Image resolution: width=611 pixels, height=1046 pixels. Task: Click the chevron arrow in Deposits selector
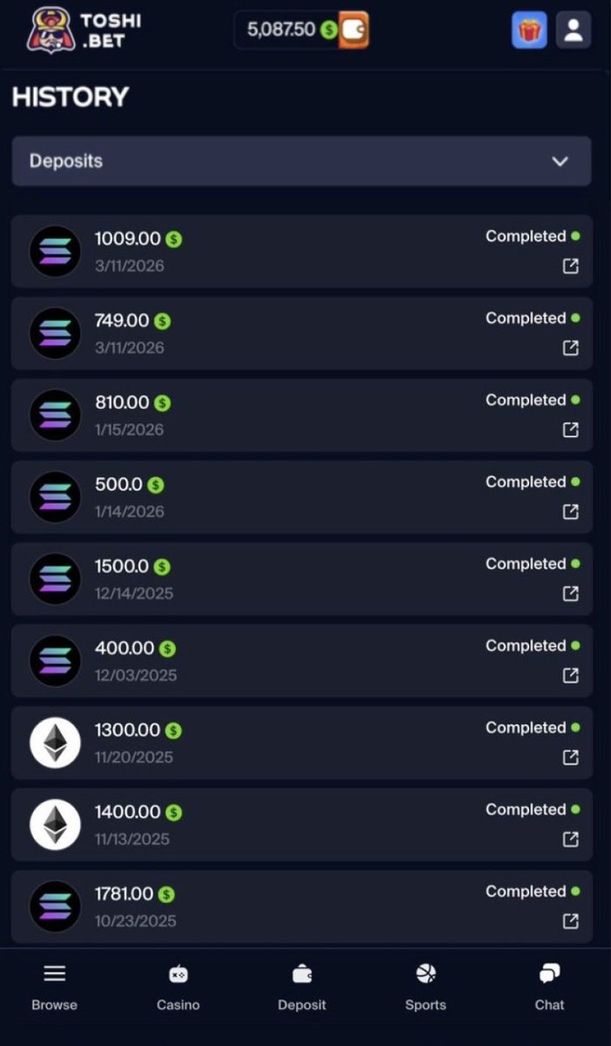coord(560,161)
